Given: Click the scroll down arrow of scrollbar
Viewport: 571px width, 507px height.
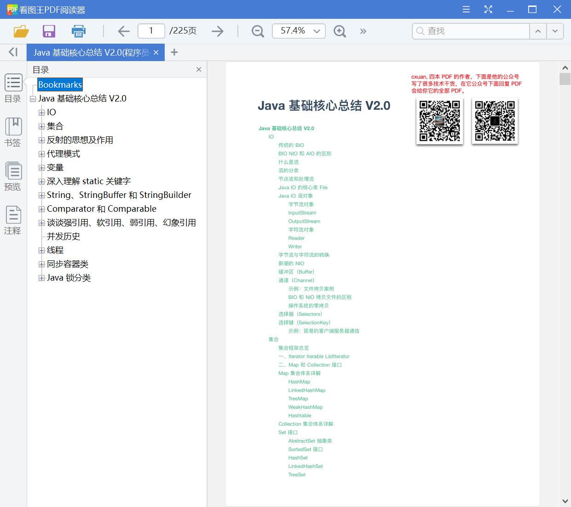Looking at the screenshot, I should [565, 501].
